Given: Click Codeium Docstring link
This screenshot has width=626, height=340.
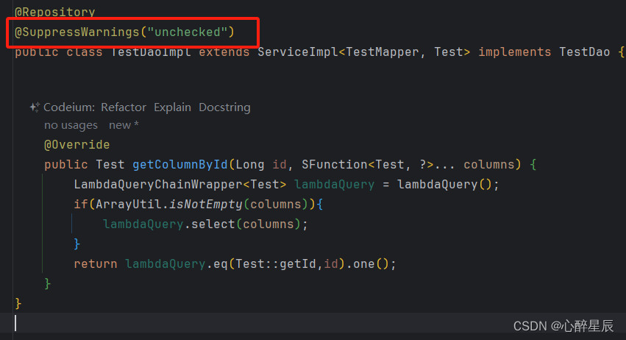Looking at the screenshot, I should [x=224, y=107].
